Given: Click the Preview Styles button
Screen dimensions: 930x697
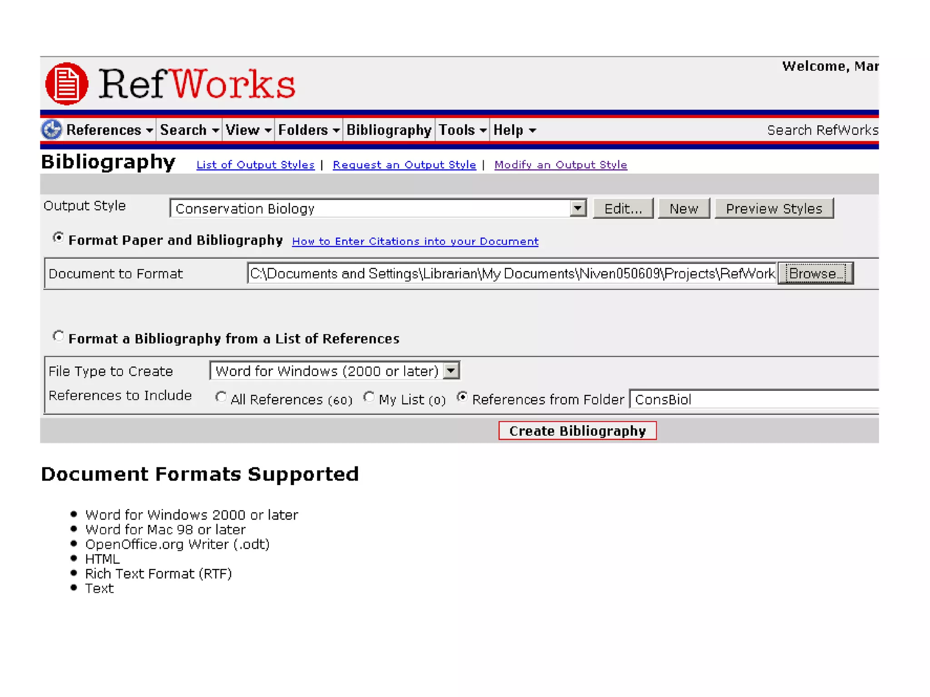Looking at the screenshot, I should 774,208.
